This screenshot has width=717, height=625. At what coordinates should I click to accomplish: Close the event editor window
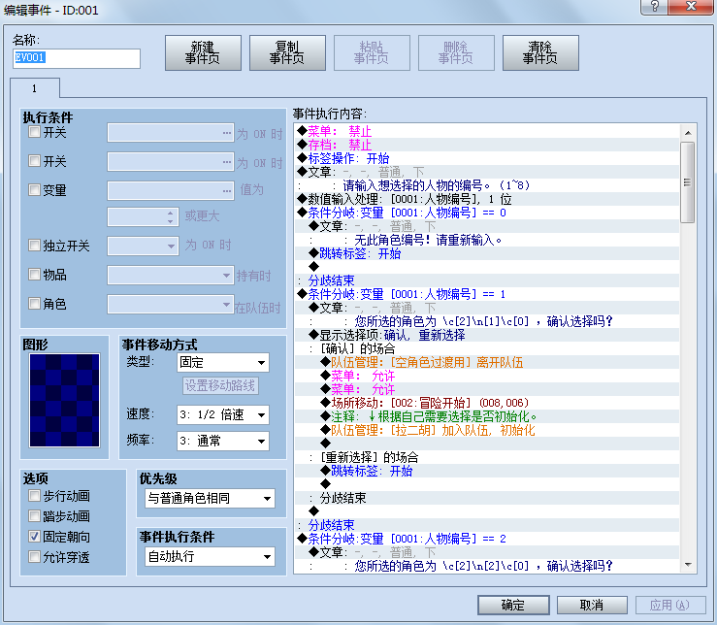pos(691,7)
